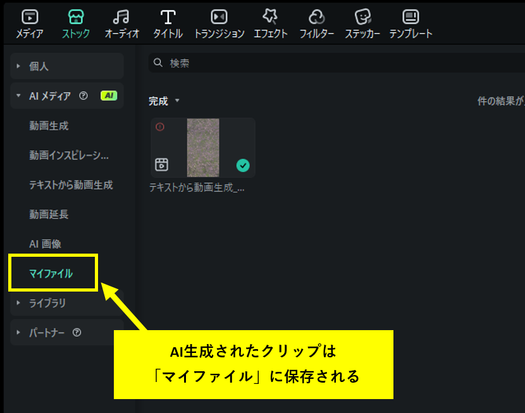Click the red record-style icon on the clip
The image size is (525, 413).
click(161, 126)
